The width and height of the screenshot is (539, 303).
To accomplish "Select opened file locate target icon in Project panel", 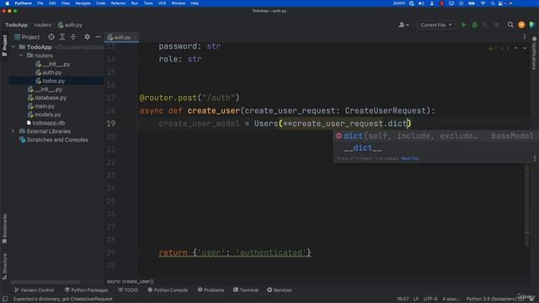I will coord(51,37).
